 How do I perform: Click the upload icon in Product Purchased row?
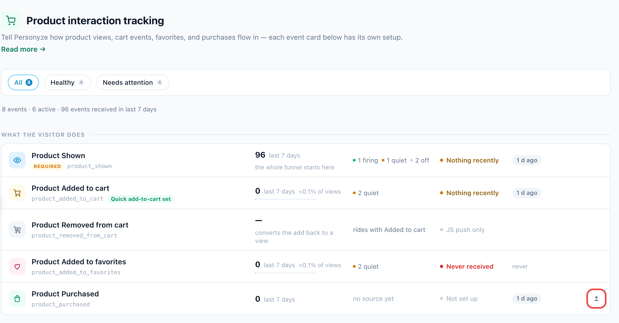[x=596, y=298]
